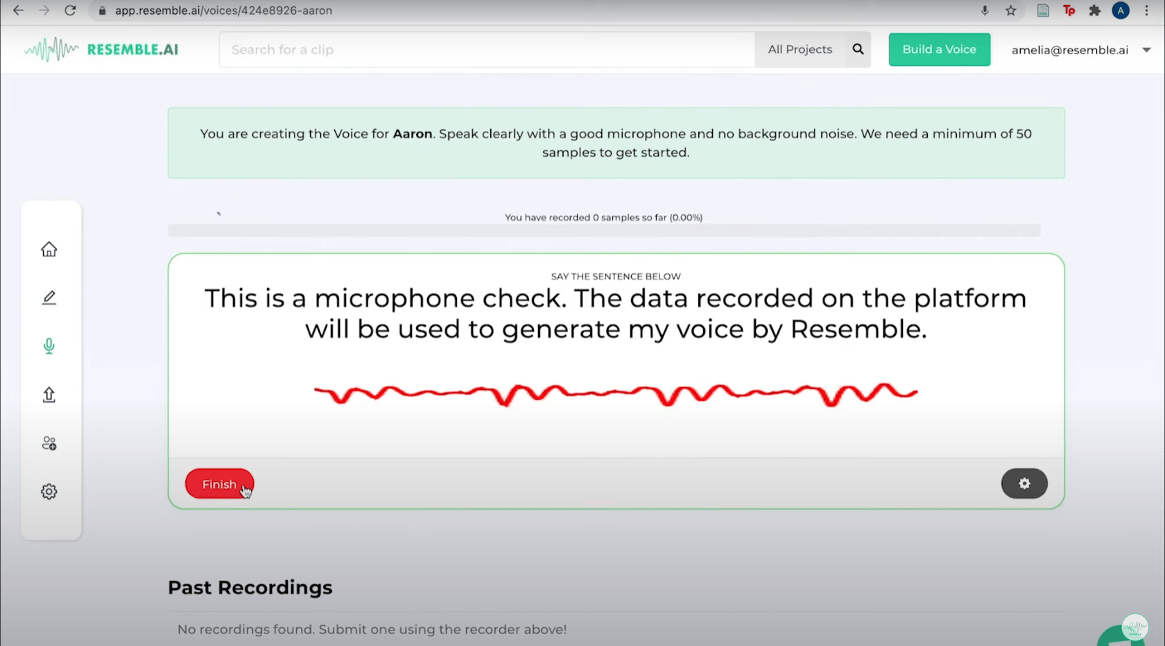Click the browser microphone permission icon
The image size is (1165, 646).
985,10
